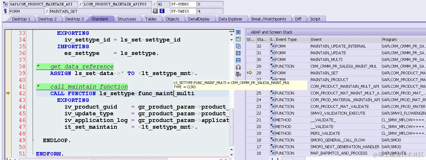Click the source icon in stack row 25
The height and width of the screenshot is (160, 426).
click(x=272, y=93)
